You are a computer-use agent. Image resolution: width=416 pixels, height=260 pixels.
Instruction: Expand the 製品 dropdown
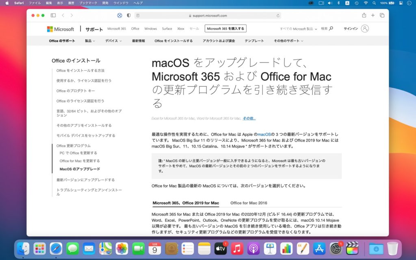pyautogui.click(x=89, y=41)
